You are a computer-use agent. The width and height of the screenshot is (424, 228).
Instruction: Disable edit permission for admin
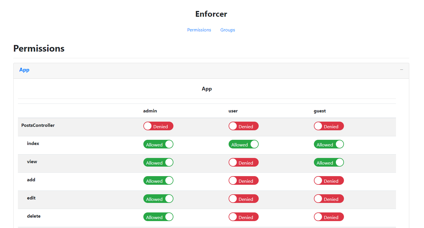158,199
